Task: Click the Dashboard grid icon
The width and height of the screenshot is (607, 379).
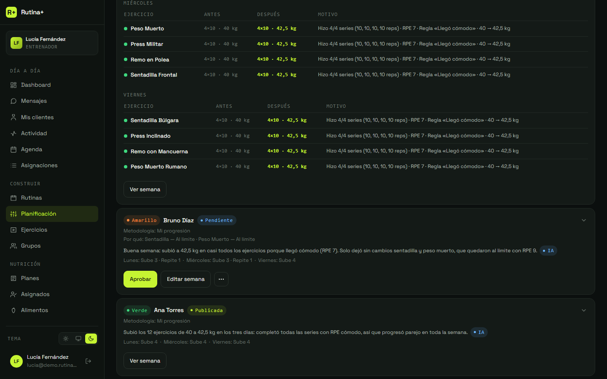Action: point(13,85)
